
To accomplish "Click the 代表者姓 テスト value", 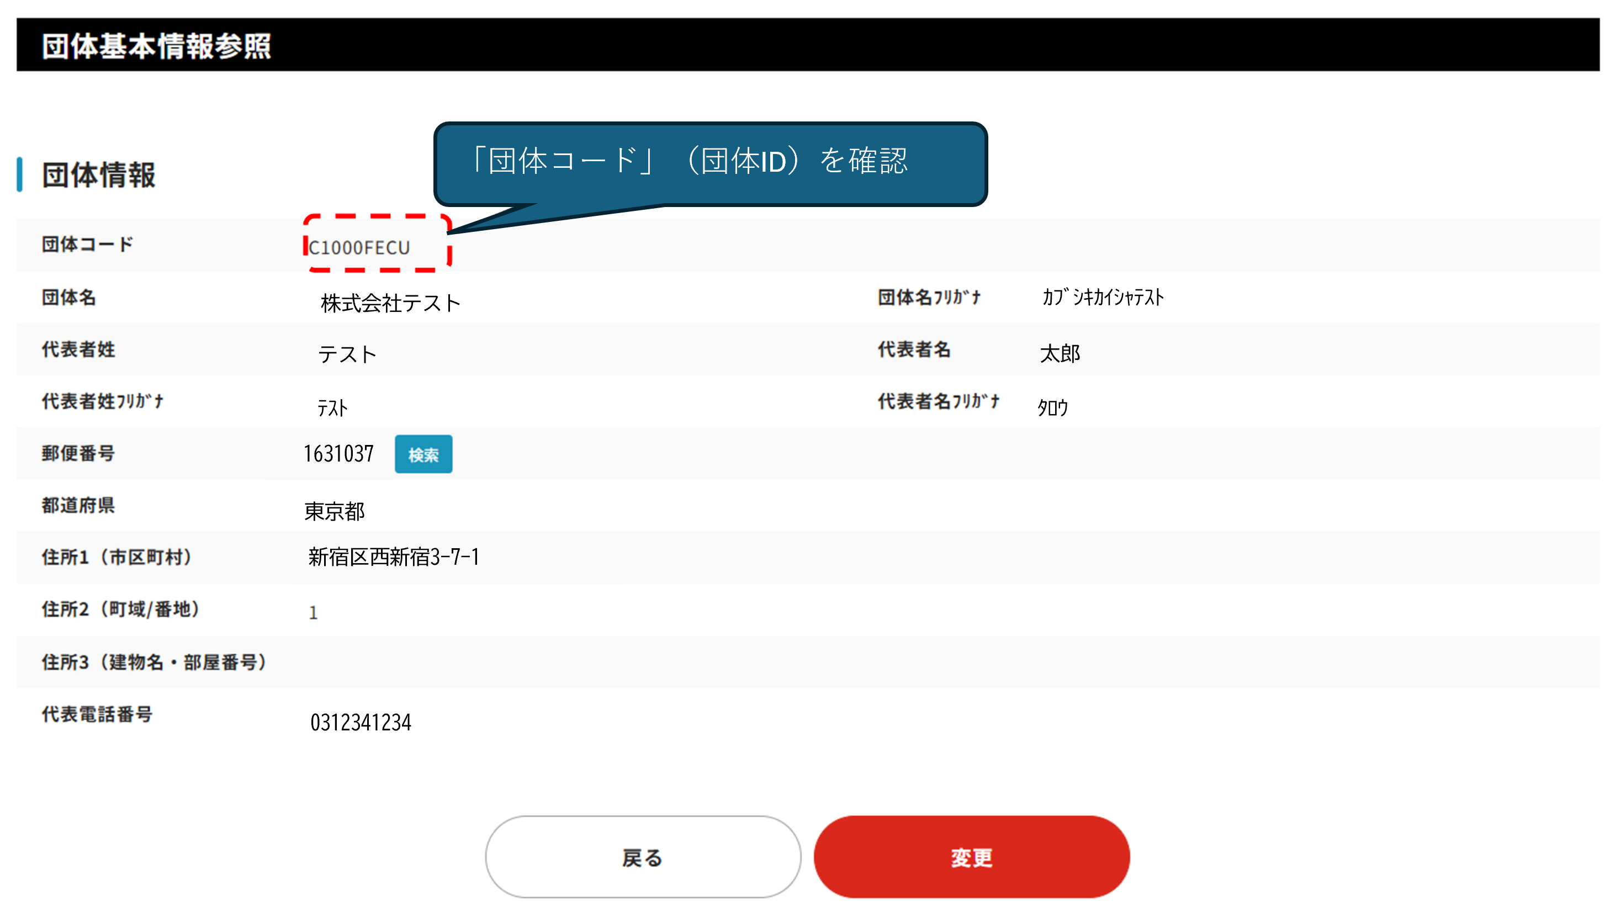I will coord(347,354).
